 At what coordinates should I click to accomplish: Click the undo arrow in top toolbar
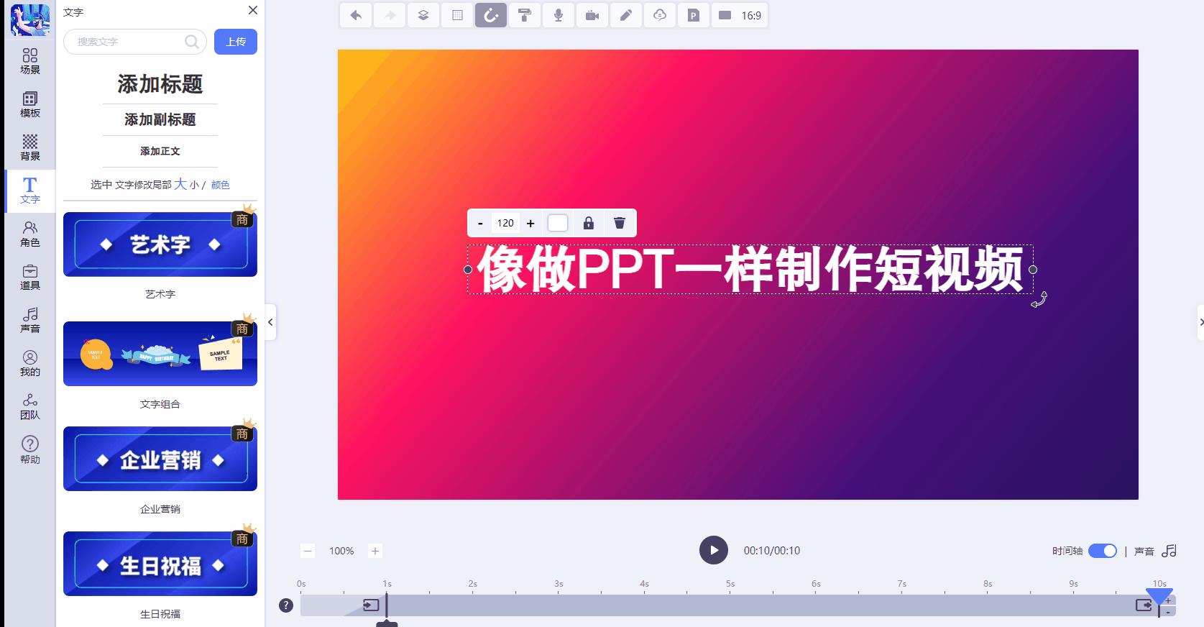pyautogui.click(x=356, y=15)
